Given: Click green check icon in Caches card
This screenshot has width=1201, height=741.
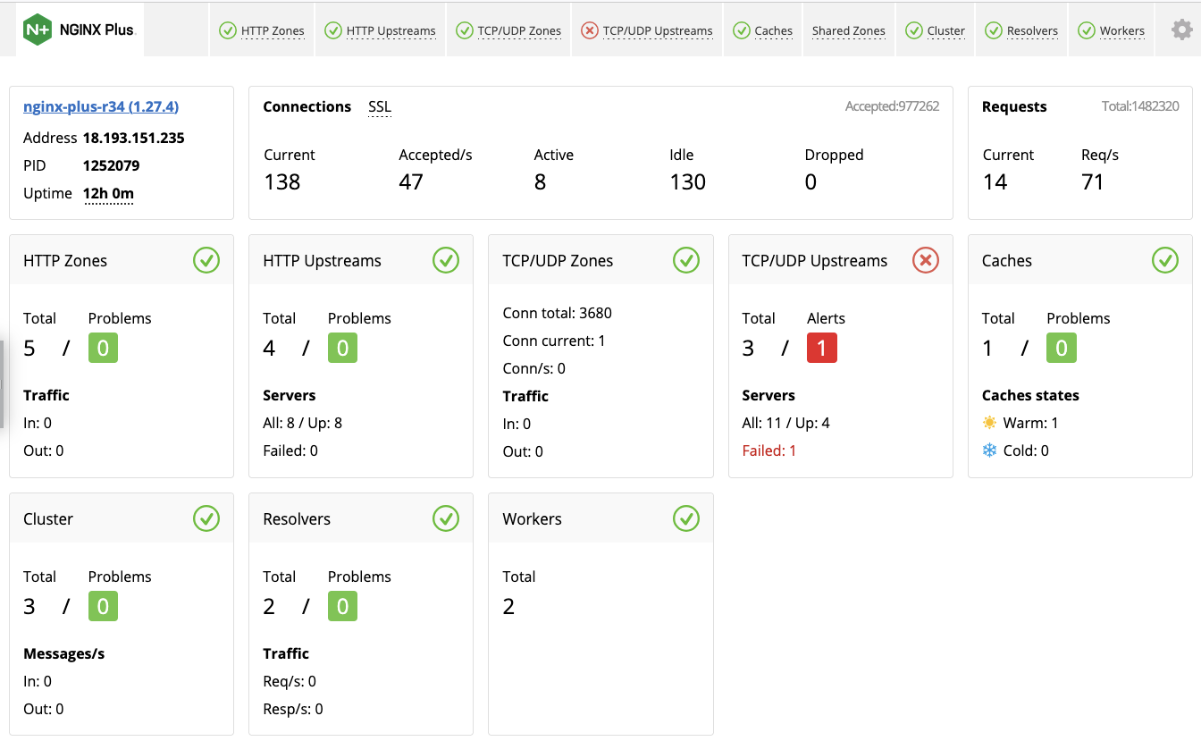Looking at the screenshot, I should pyautogui.click(x=1165, y=261).
